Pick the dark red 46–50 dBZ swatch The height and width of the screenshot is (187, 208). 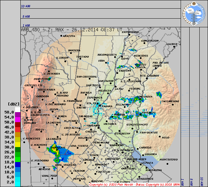tap(17, 125)
